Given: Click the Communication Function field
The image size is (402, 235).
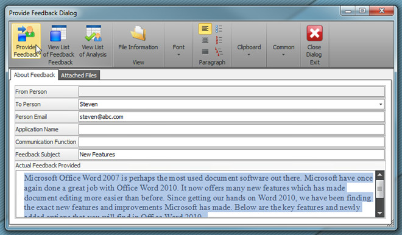Looking at the screenshot, I should click(x=231, y=142).
